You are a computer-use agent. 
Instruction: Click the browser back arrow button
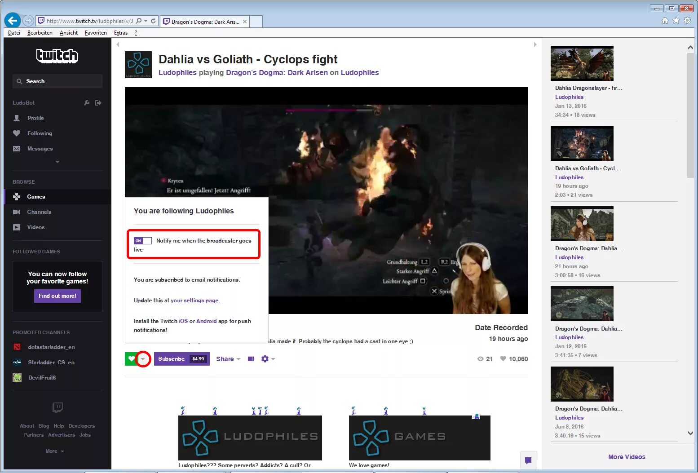(13, 21)
